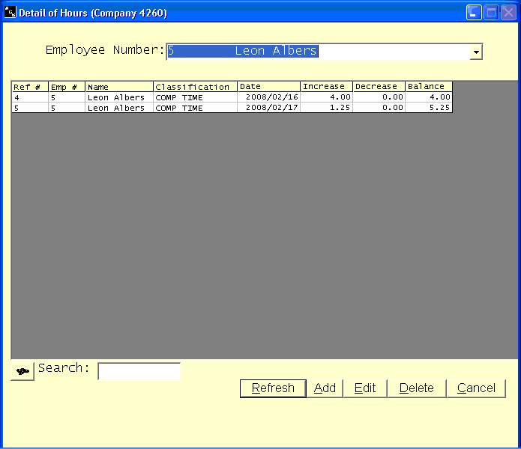The width and height of the screenshot is (521, 449).
Task: Click the search icon button beside Search
Action: 22,372
